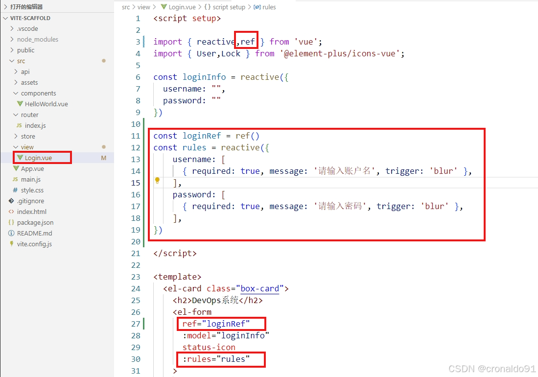Open index.html file
Screen dimensions: 538x377
coord(31,212)
